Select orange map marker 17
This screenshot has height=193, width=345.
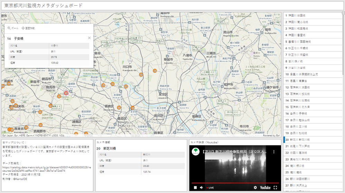pyautogui.click(x=59, y=96)
